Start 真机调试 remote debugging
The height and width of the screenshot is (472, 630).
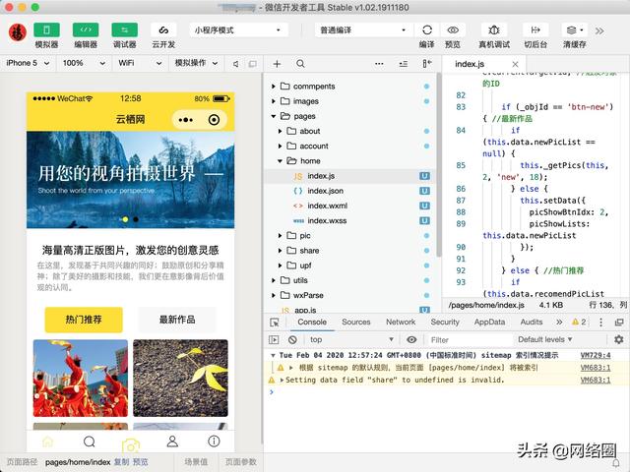[x=494, y=30]
